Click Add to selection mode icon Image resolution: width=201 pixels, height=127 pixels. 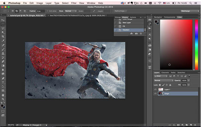(x=17, y=11)
